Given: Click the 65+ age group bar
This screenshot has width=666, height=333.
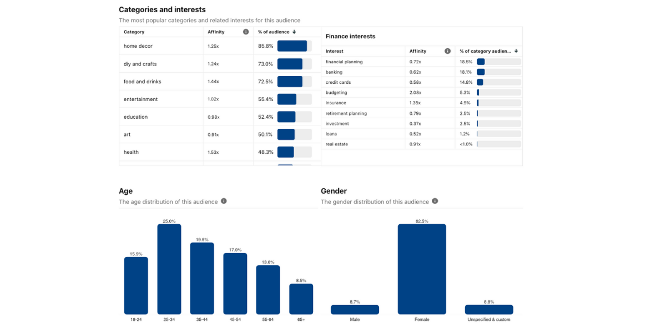Looking at the screenshot, I should pos(301,299).
